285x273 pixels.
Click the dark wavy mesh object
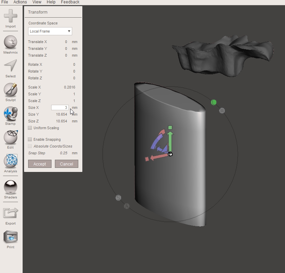[x=223, y=55]
